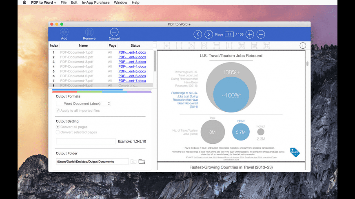
Task: Open the Help menu
Action: click(135, 2)
